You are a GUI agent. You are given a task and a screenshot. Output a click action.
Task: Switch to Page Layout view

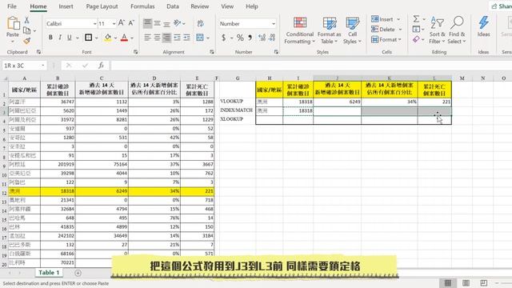click(x=466, y=282)
